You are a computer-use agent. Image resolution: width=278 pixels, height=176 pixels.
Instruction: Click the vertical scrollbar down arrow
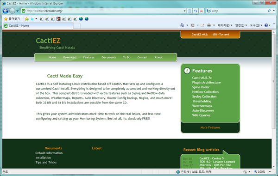pyautogui.click(x=273, y=166)
